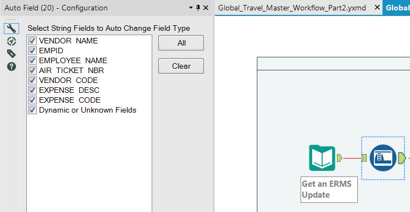This screenshot has height=212, width=410.
Task: Uncheck the EXPENSE DESC field
Action: point(32,90)
